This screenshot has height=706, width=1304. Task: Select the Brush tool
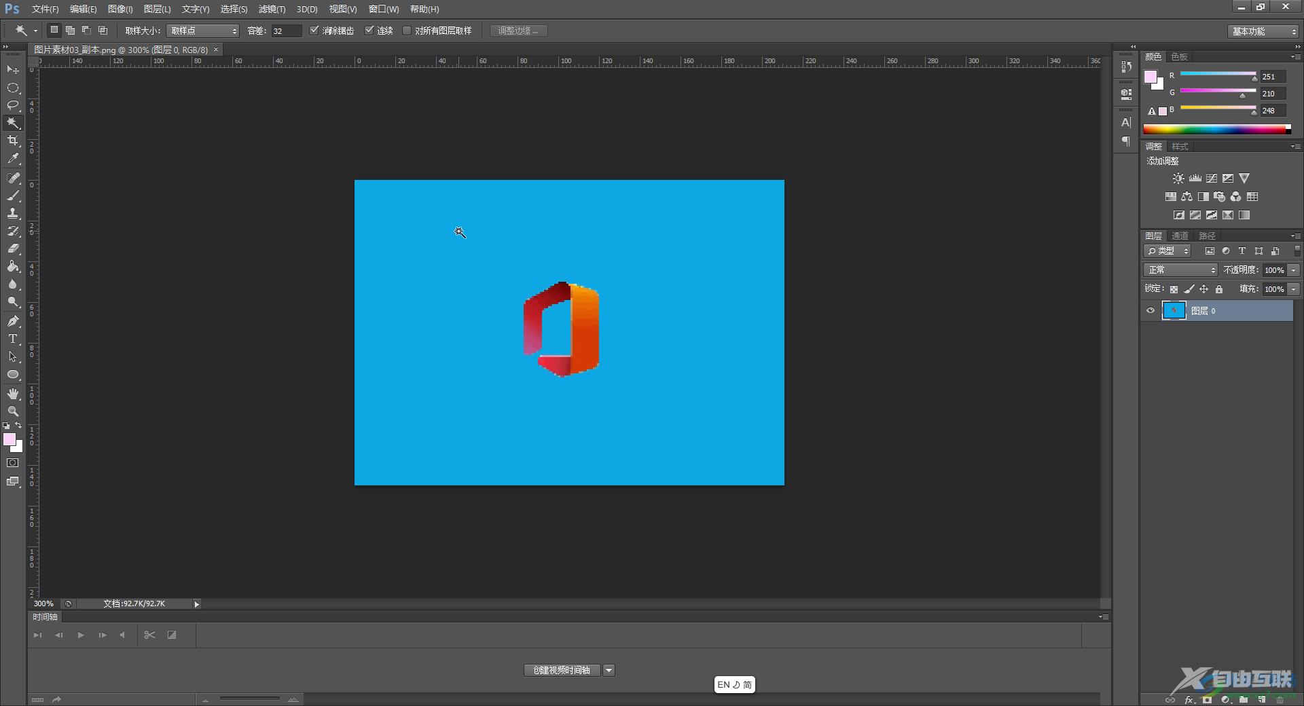click(12, 196)
